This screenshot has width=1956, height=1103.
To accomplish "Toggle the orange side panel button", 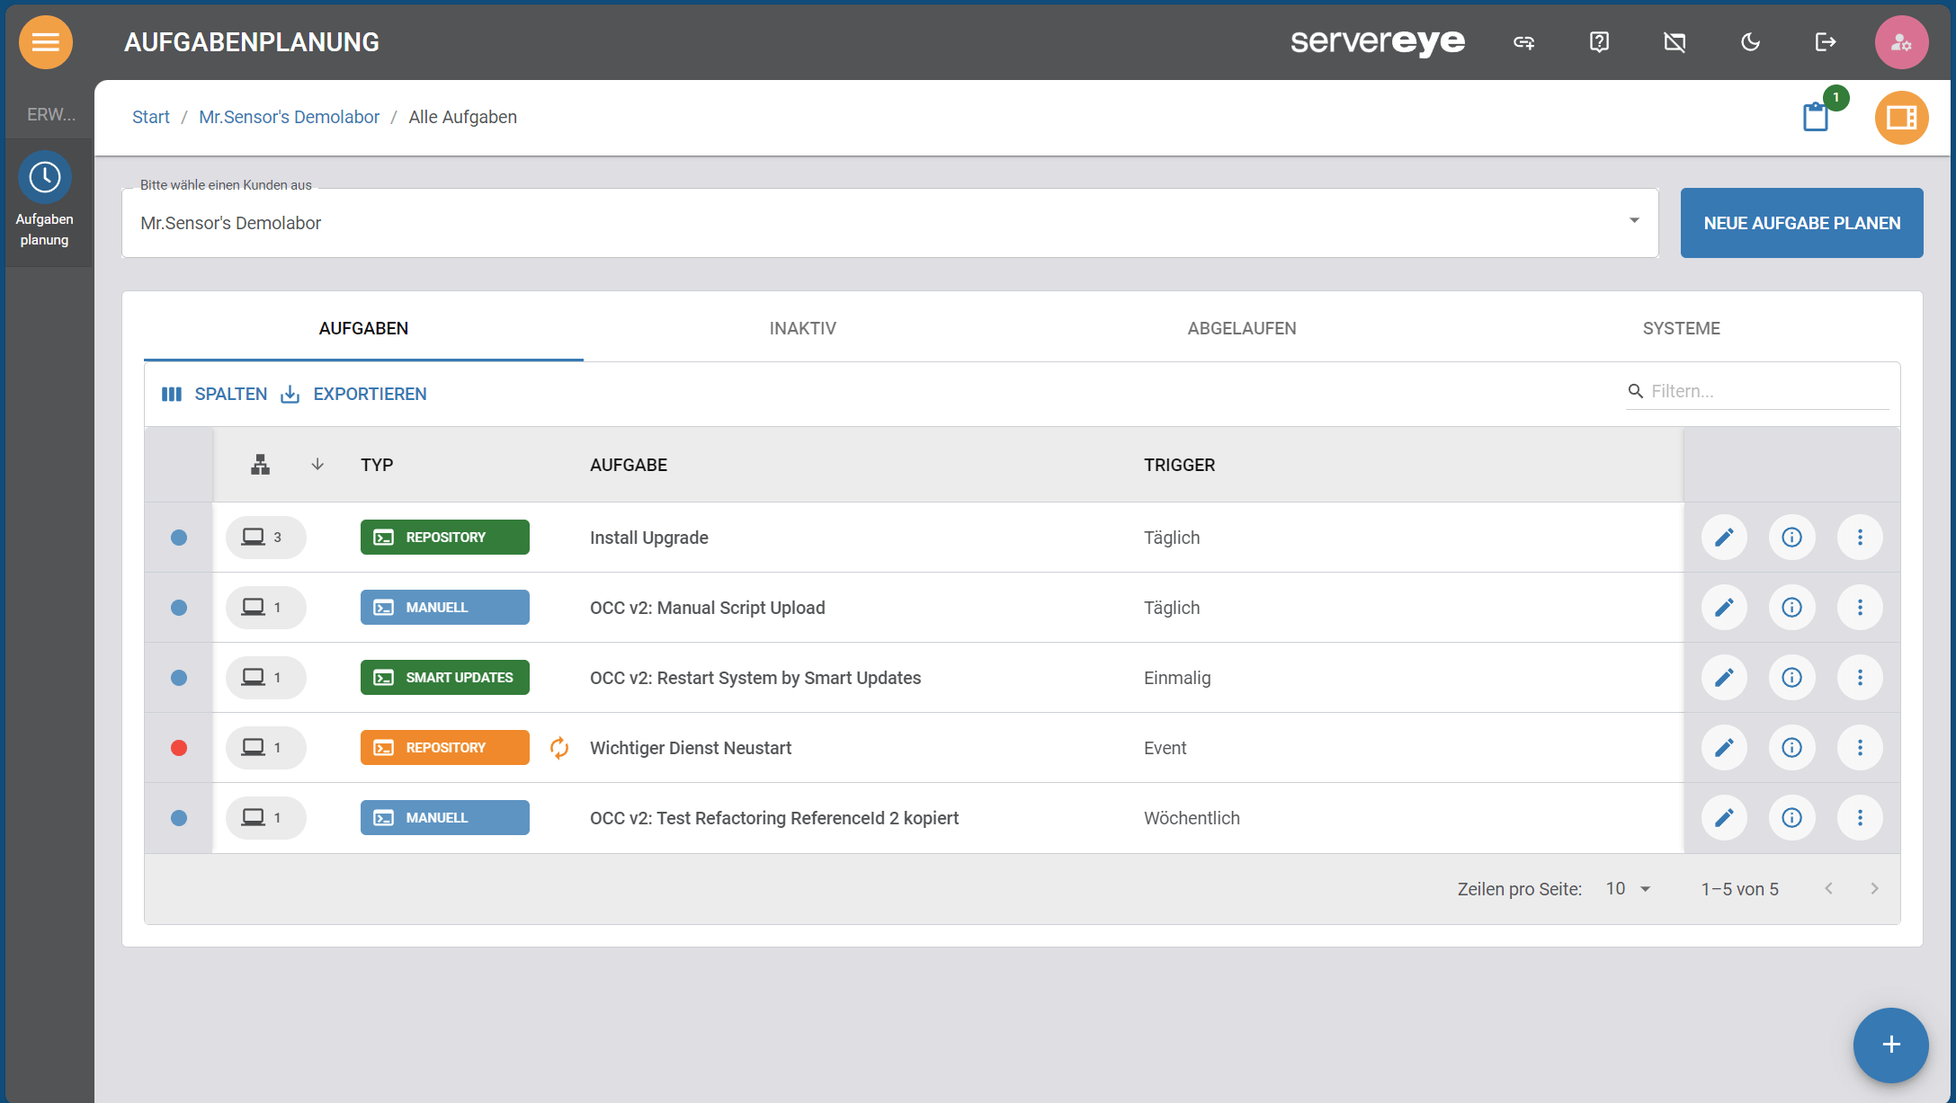I will (1901, 118).
